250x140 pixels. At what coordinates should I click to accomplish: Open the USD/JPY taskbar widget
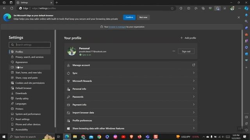pos(187,136)
